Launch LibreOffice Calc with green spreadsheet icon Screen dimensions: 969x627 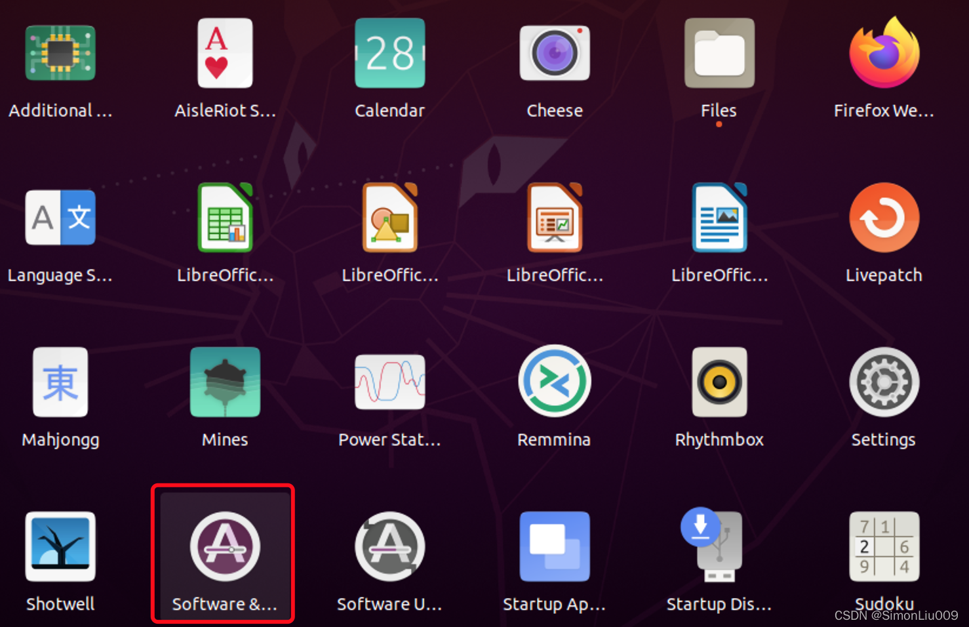(225, 218)
